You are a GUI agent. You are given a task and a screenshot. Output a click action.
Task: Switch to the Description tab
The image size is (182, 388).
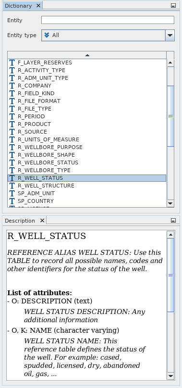click(x=20, y=221)
